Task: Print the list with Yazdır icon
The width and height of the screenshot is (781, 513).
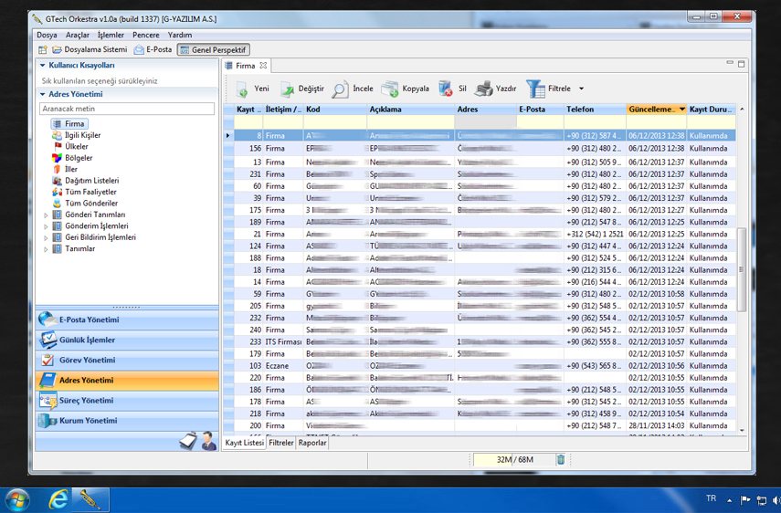Action: (x=484, y=89)
